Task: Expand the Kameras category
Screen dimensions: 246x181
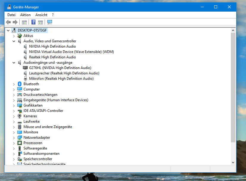Action: [x=14, y=116]
